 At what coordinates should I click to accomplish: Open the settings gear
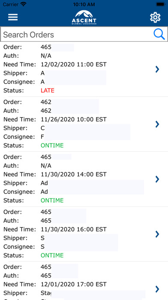(x=155, y=17)
